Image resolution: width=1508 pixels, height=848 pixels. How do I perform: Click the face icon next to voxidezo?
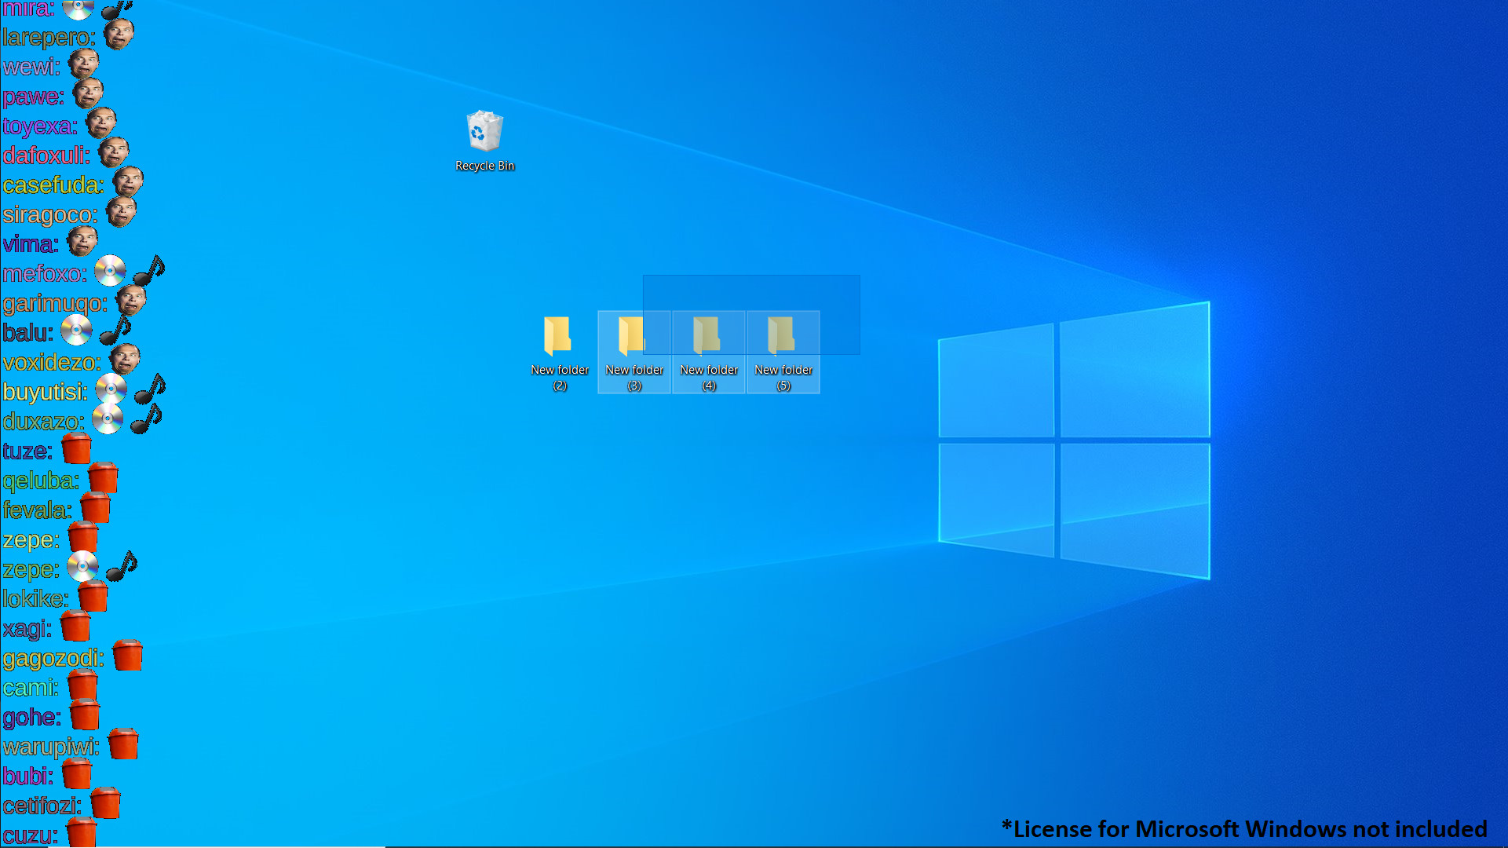click(126, 358)
